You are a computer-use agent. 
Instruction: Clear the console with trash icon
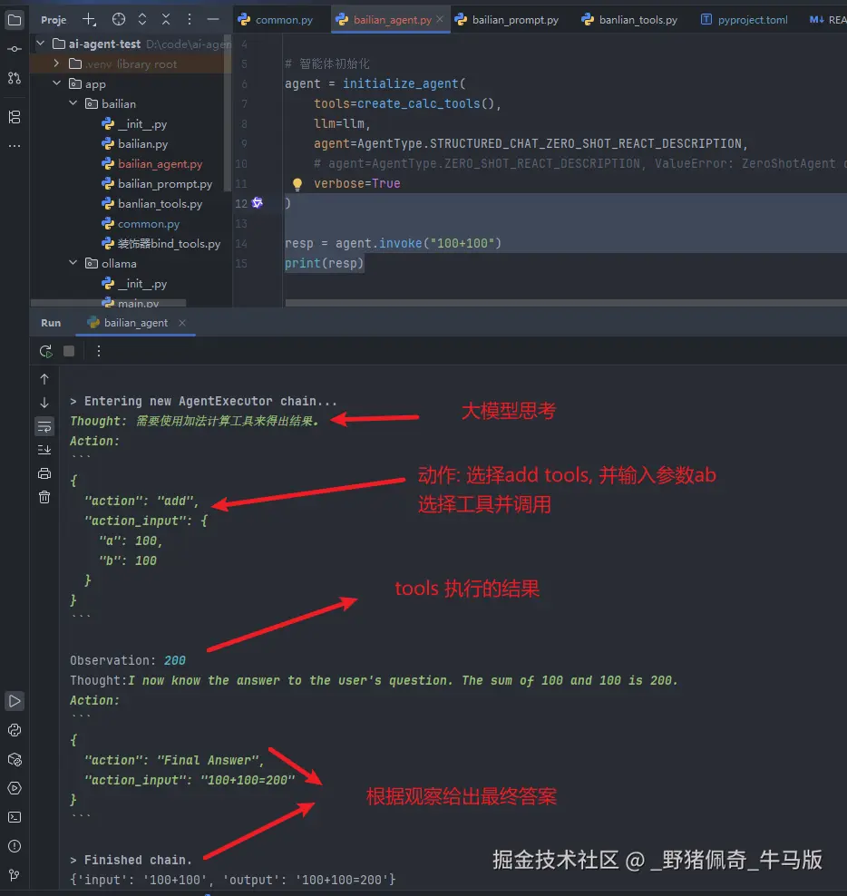[x=44, y=496]
